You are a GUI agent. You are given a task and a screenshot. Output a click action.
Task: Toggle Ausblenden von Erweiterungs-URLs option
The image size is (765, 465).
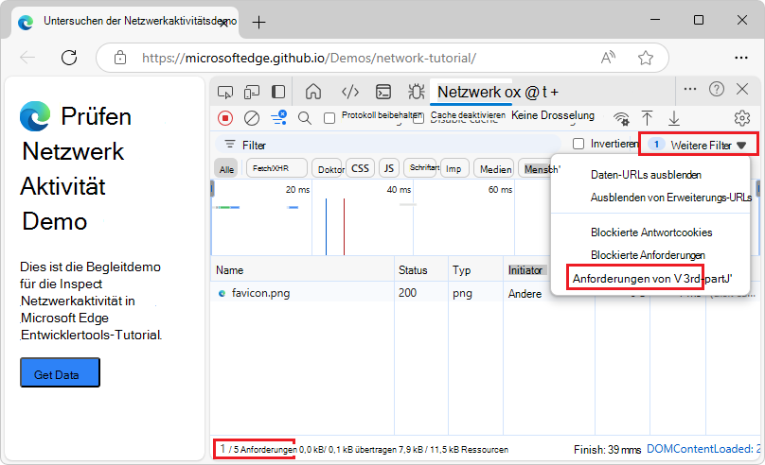(671, 198)
